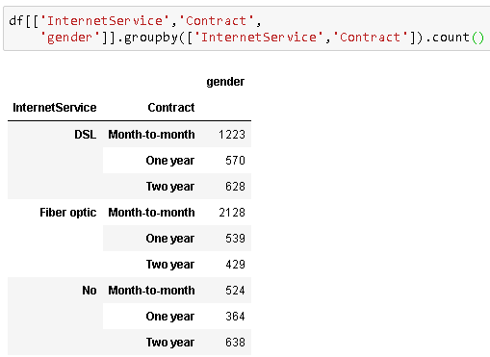The image size is (490, 357).
Task: Click the InternetService index header
Action: pos(55,108)
